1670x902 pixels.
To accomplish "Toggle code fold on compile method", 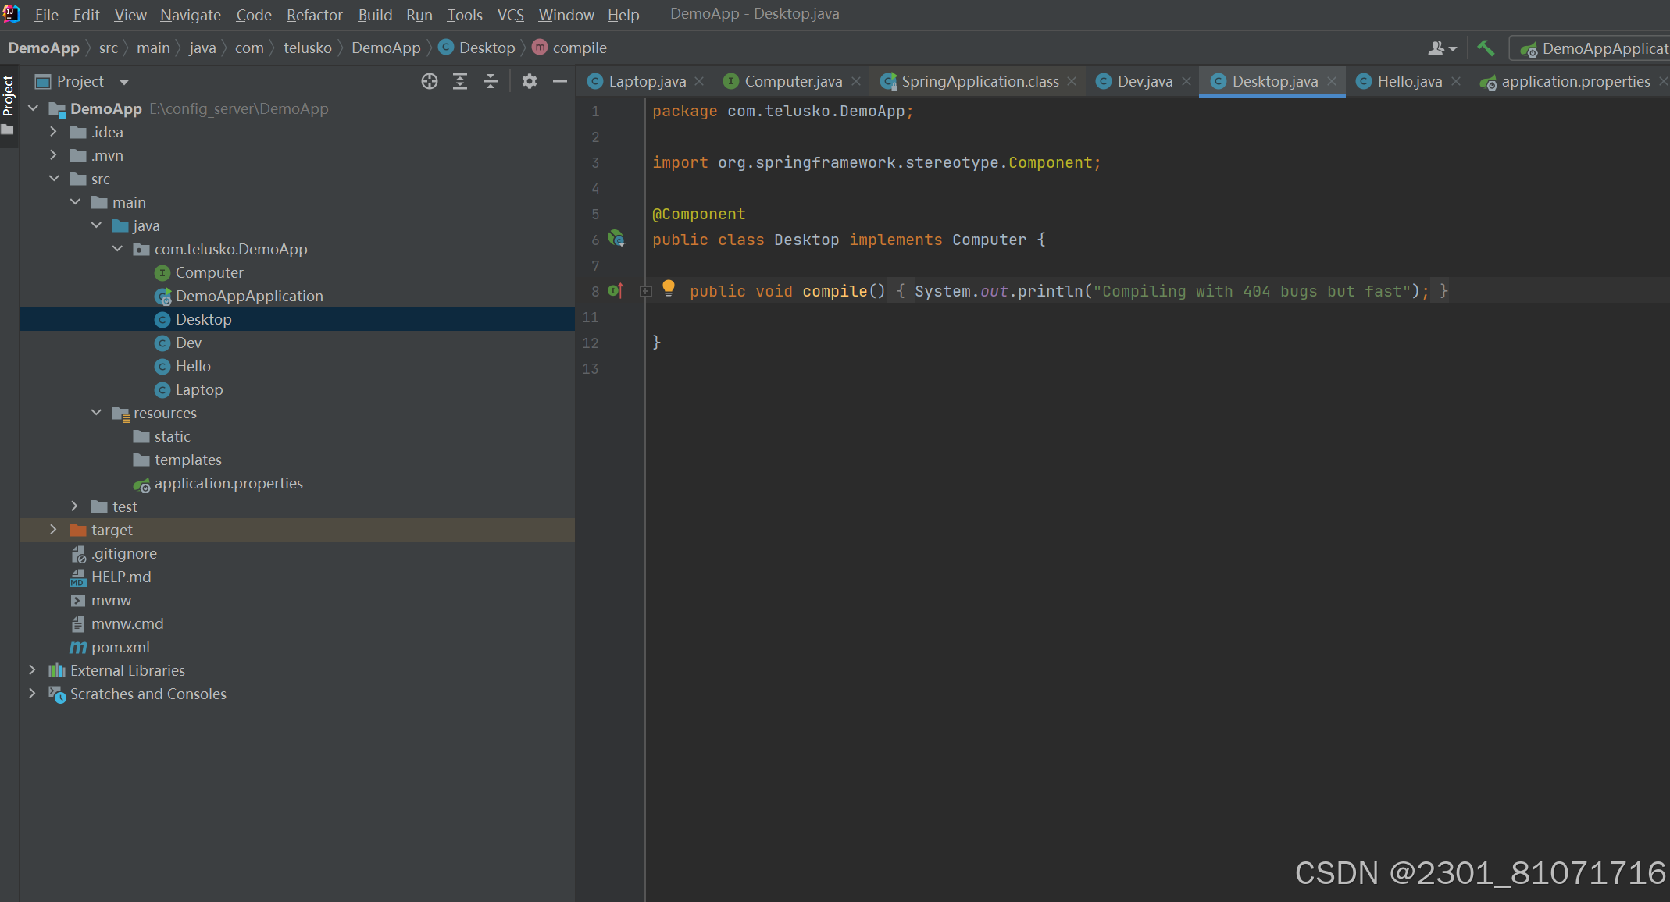I will (646, 291).
